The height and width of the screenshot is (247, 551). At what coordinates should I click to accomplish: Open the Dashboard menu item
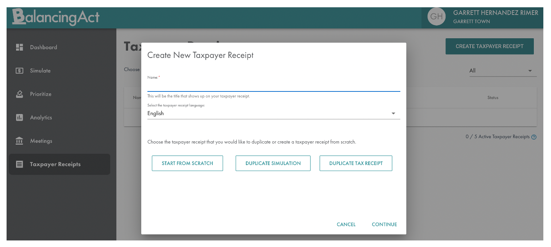pos(59,47)
